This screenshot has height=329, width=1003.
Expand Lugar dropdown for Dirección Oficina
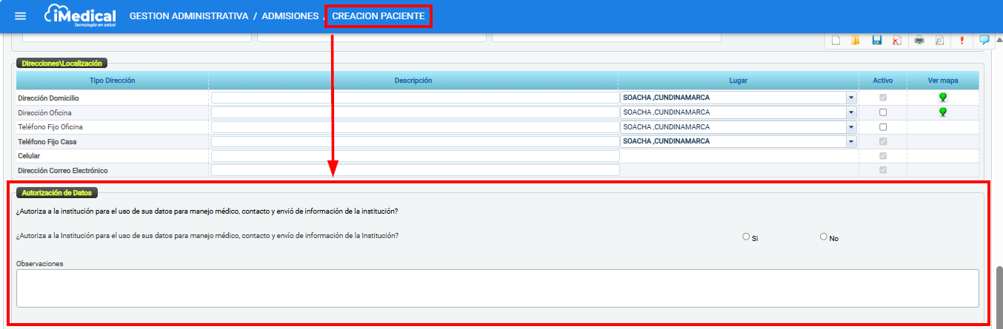[x=850, y=112]
